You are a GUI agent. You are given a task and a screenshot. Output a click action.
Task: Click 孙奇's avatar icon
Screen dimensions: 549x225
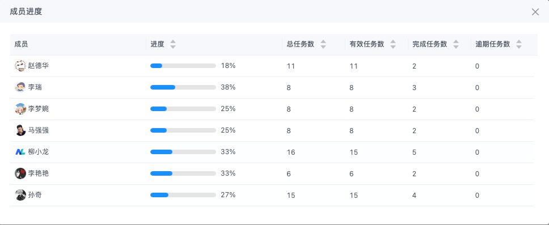click(20, 195)
